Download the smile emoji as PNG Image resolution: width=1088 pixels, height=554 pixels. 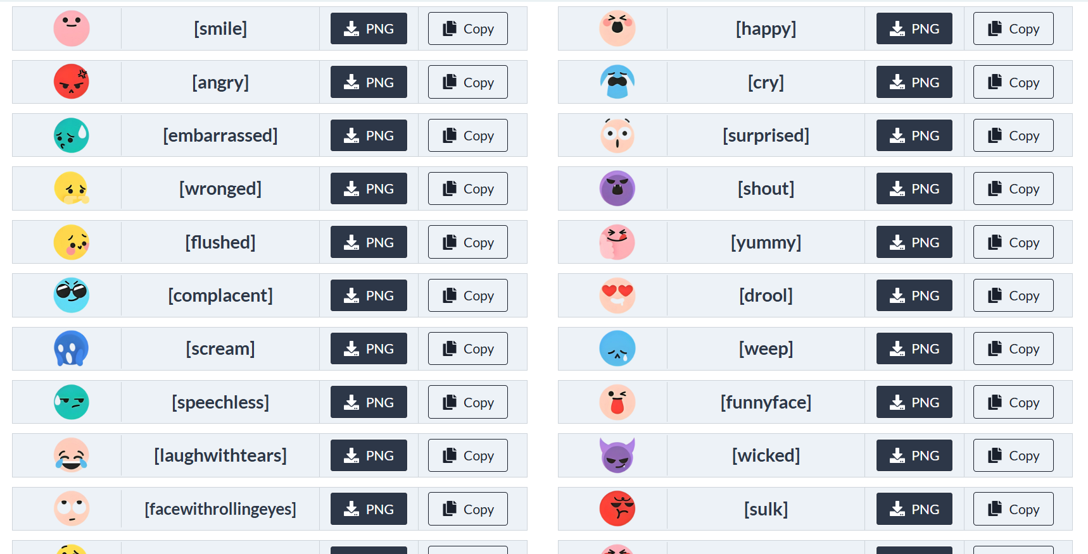369,28
